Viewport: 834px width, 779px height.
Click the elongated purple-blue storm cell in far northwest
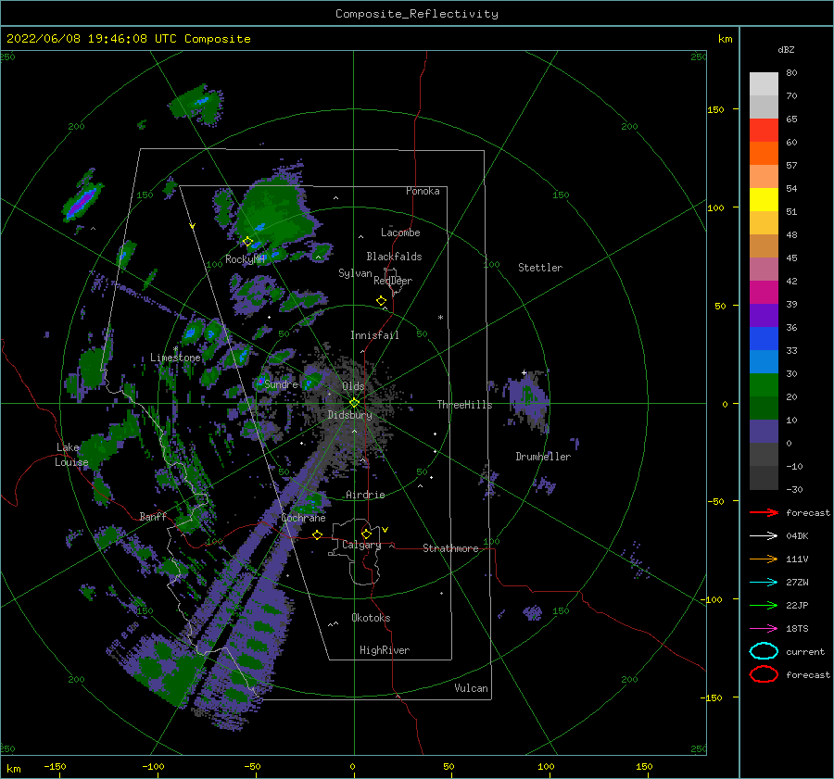pos(83,201)
